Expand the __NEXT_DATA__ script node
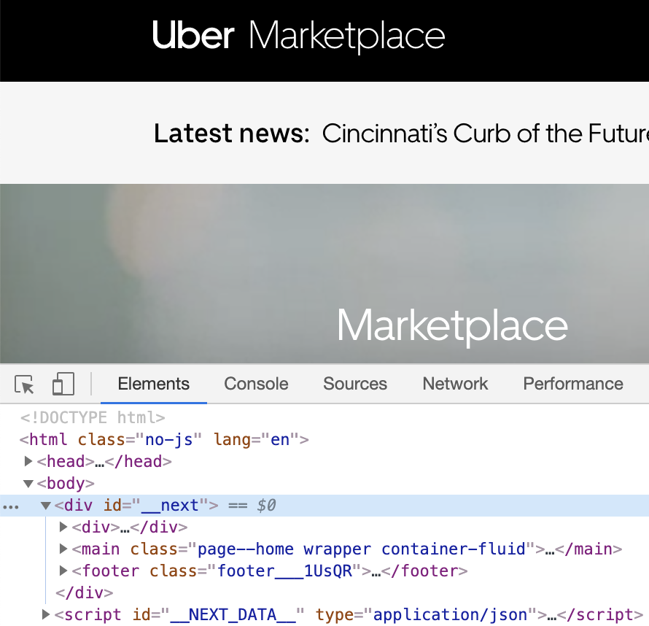The width and height of the screenshot is (649, 626). tap(46, 615)
